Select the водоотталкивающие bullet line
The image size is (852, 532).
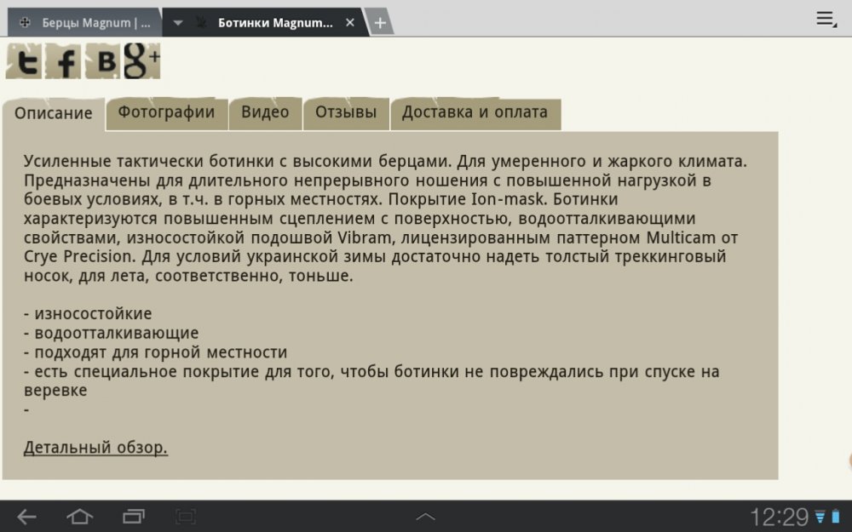pyautogui.click(x=111, y=333)
